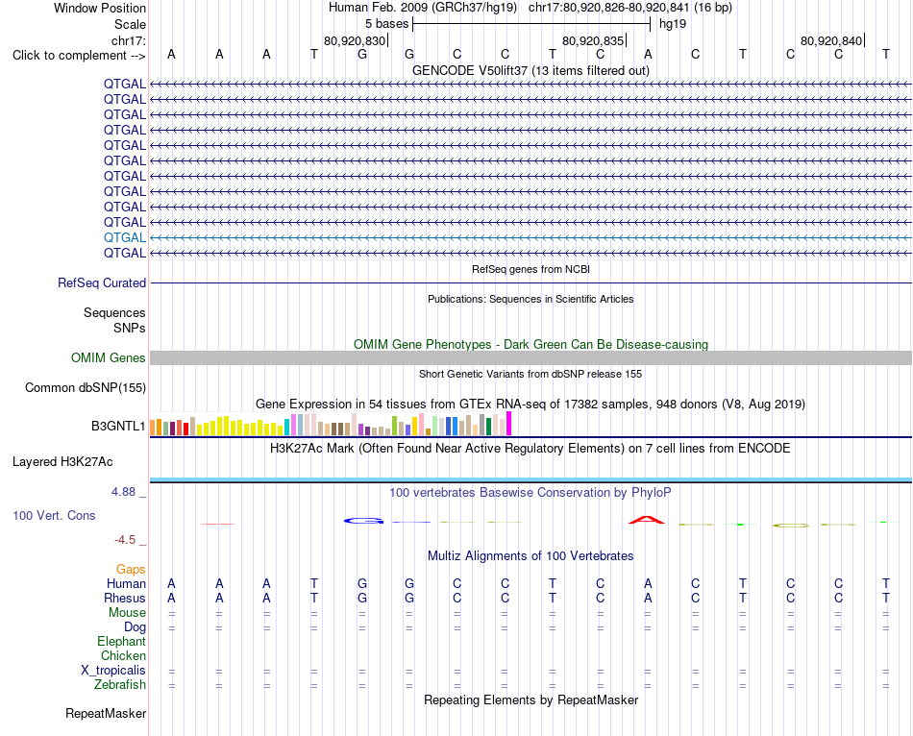The width and height of the screenshot is (913, 736).
Task: Open '100 vertebrates Basewise Conservation by PhyloP' title
Action: pyautogui.click(x=531, y=493)
